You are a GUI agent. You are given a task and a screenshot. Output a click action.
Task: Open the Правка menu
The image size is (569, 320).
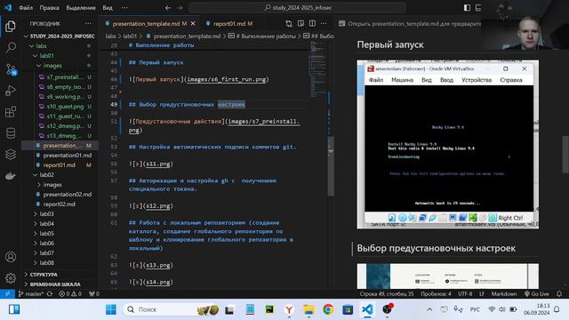tap(50, 8)
